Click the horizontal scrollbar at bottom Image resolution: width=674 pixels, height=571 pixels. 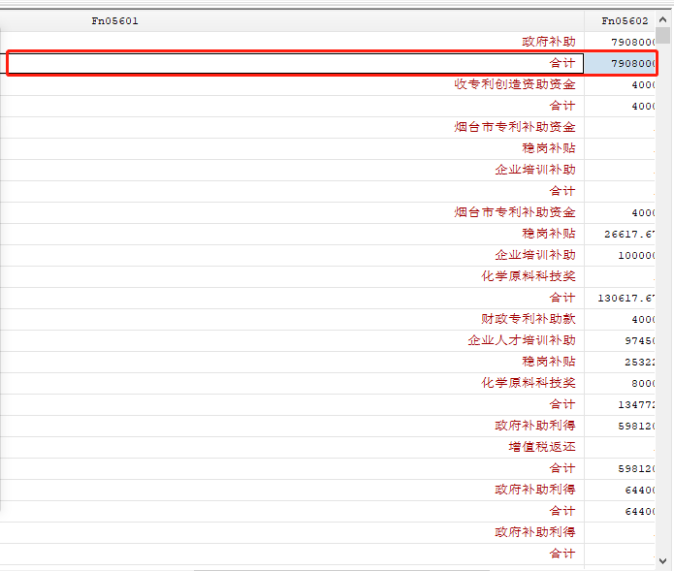(341, 569)
